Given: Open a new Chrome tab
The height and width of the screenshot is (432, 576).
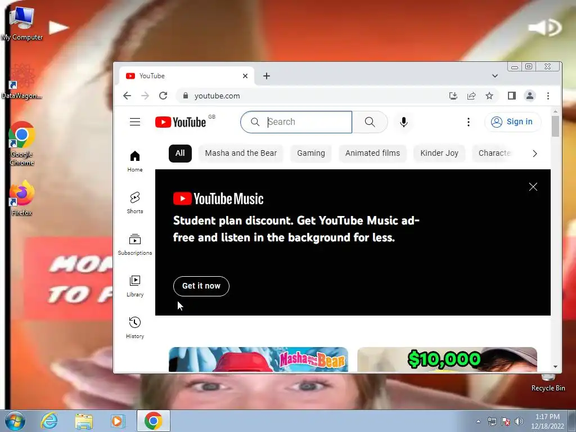Looking at the screenshot, I should [267, 76].
